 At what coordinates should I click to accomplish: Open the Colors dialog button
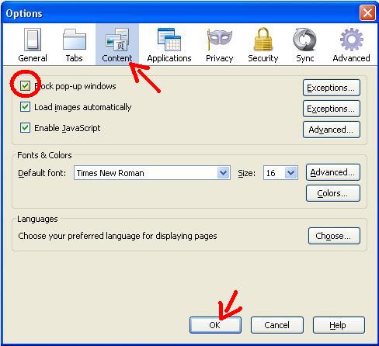tap(333, 193)
